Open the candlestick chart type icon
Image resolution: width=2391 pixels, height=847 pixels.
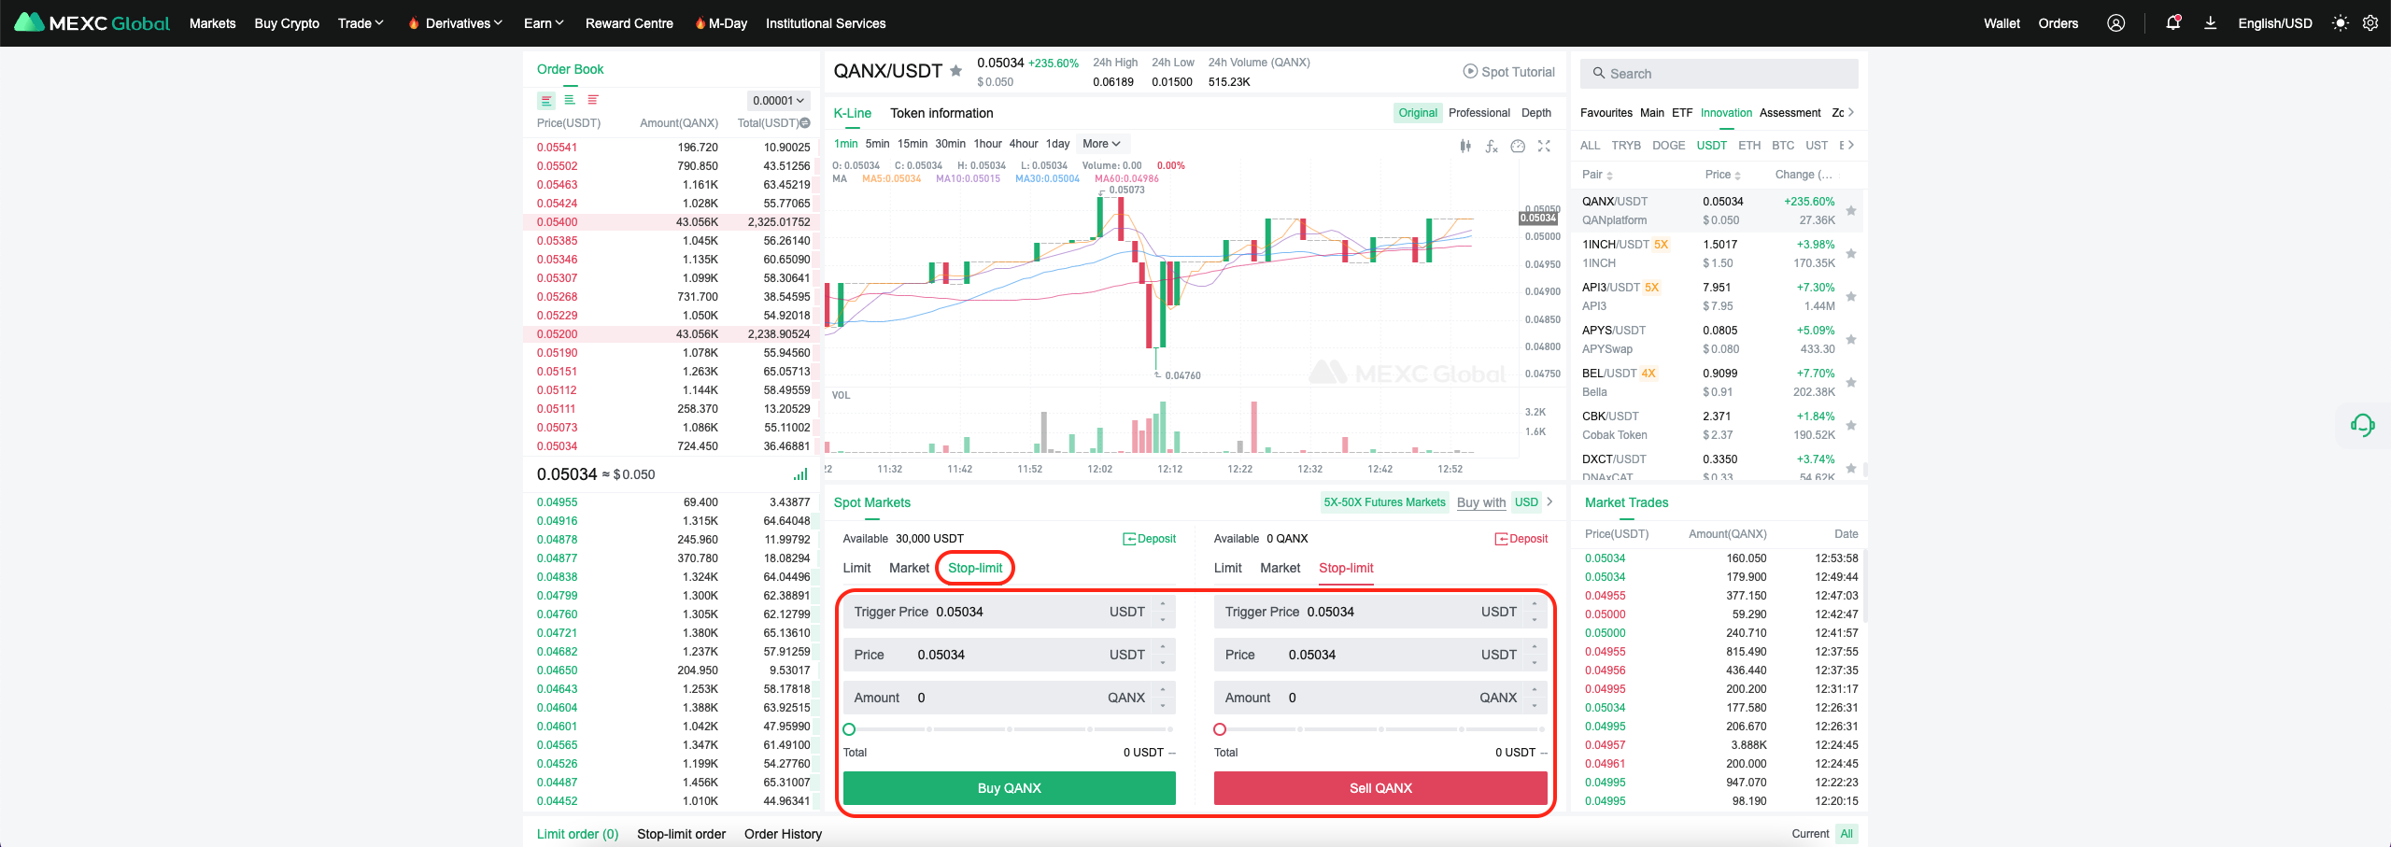point(1465,146)
